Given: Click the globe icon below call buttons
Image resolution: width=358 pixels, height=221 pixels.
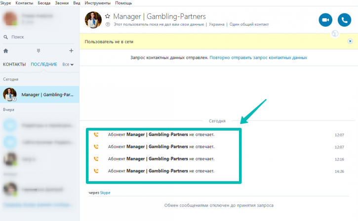Looking at the screenshot, I should tap(335, 34).
